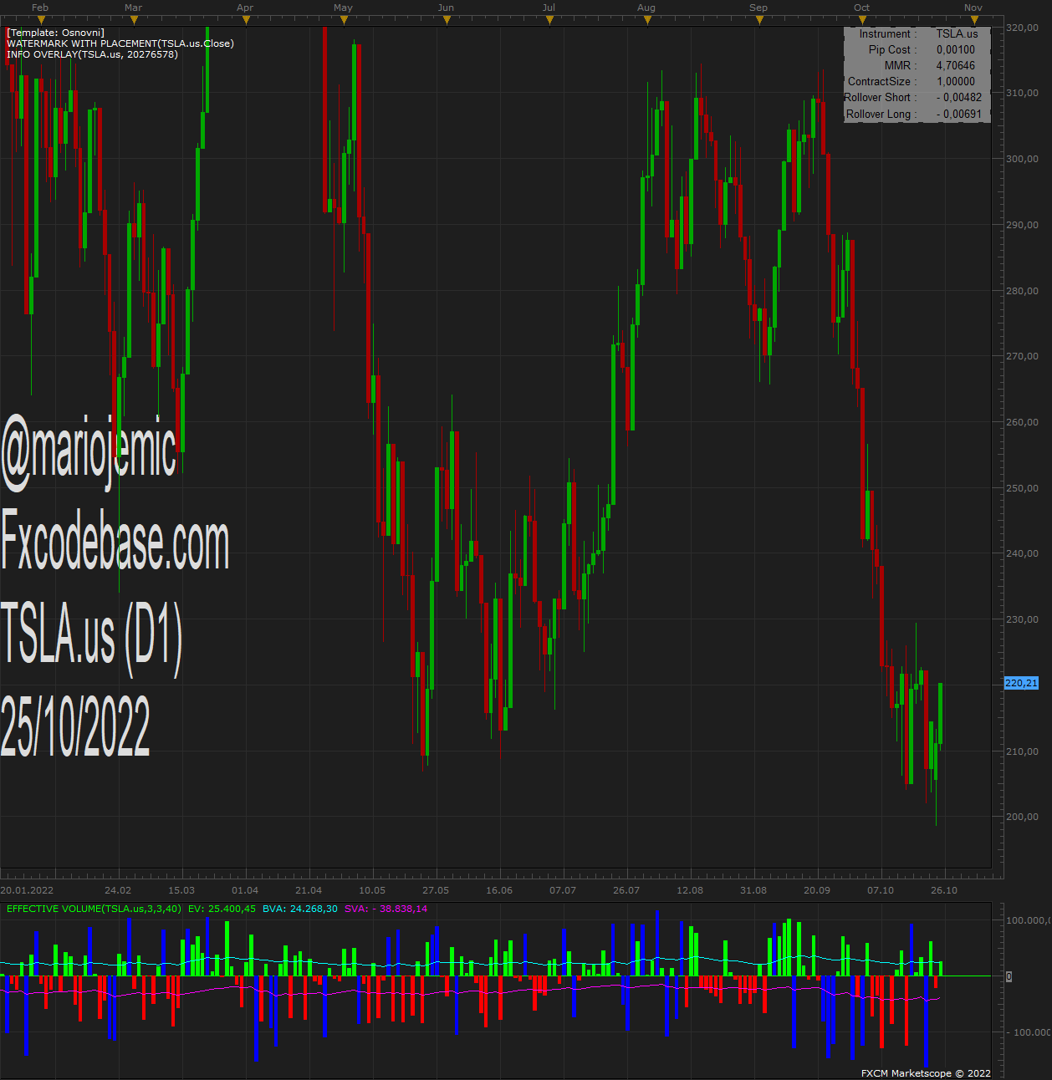Click the Sep month marker triangle
The image size is (1052, 1080).
(x=759, y=20)
